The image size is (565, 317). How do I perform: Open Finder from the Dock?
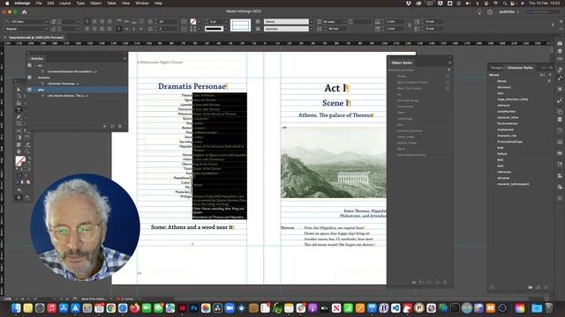tap(16, 308)
